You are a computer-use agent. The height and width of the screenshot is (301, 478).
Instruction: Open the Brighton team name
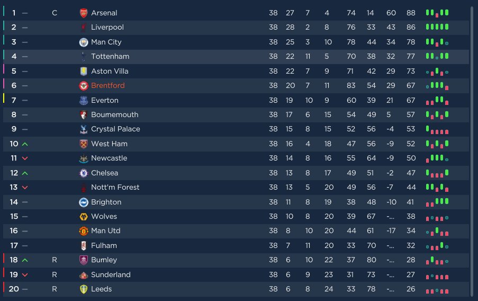[x=106, y=202]
